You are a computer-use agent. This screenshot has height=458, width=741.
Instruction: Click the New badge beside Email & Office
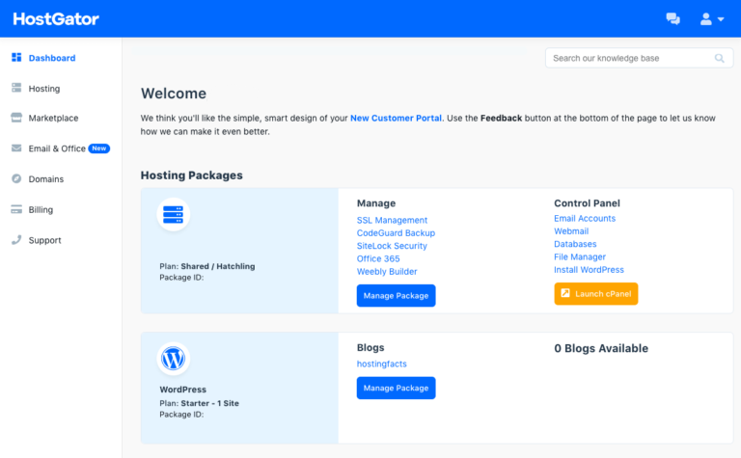coord(98,148)
